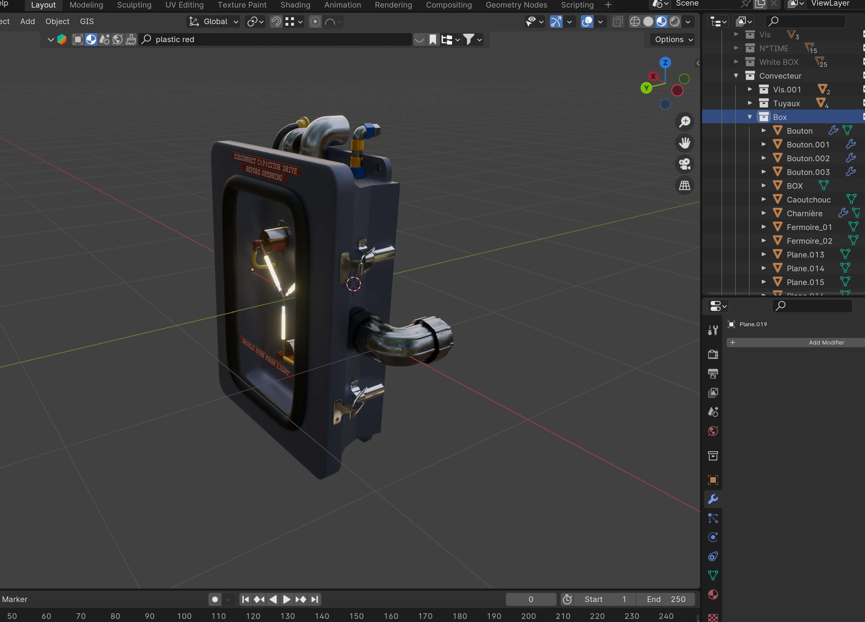Click mesh data icon on Caoutchouc row
This screenshot has width=865, height=622.
pos(851,199)
